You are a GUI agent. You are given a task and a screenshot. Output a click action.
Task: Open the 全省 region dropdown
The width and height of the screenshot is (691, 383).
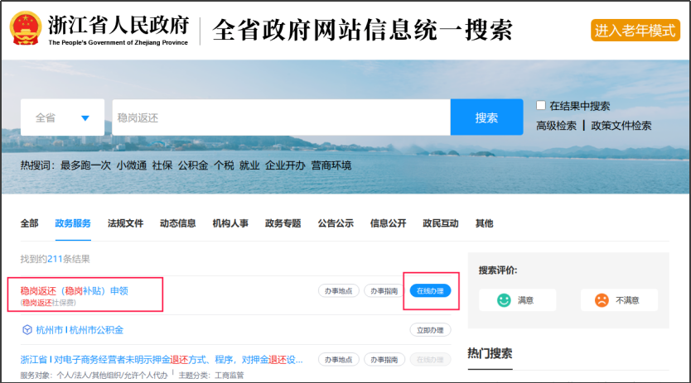(63, 117)
